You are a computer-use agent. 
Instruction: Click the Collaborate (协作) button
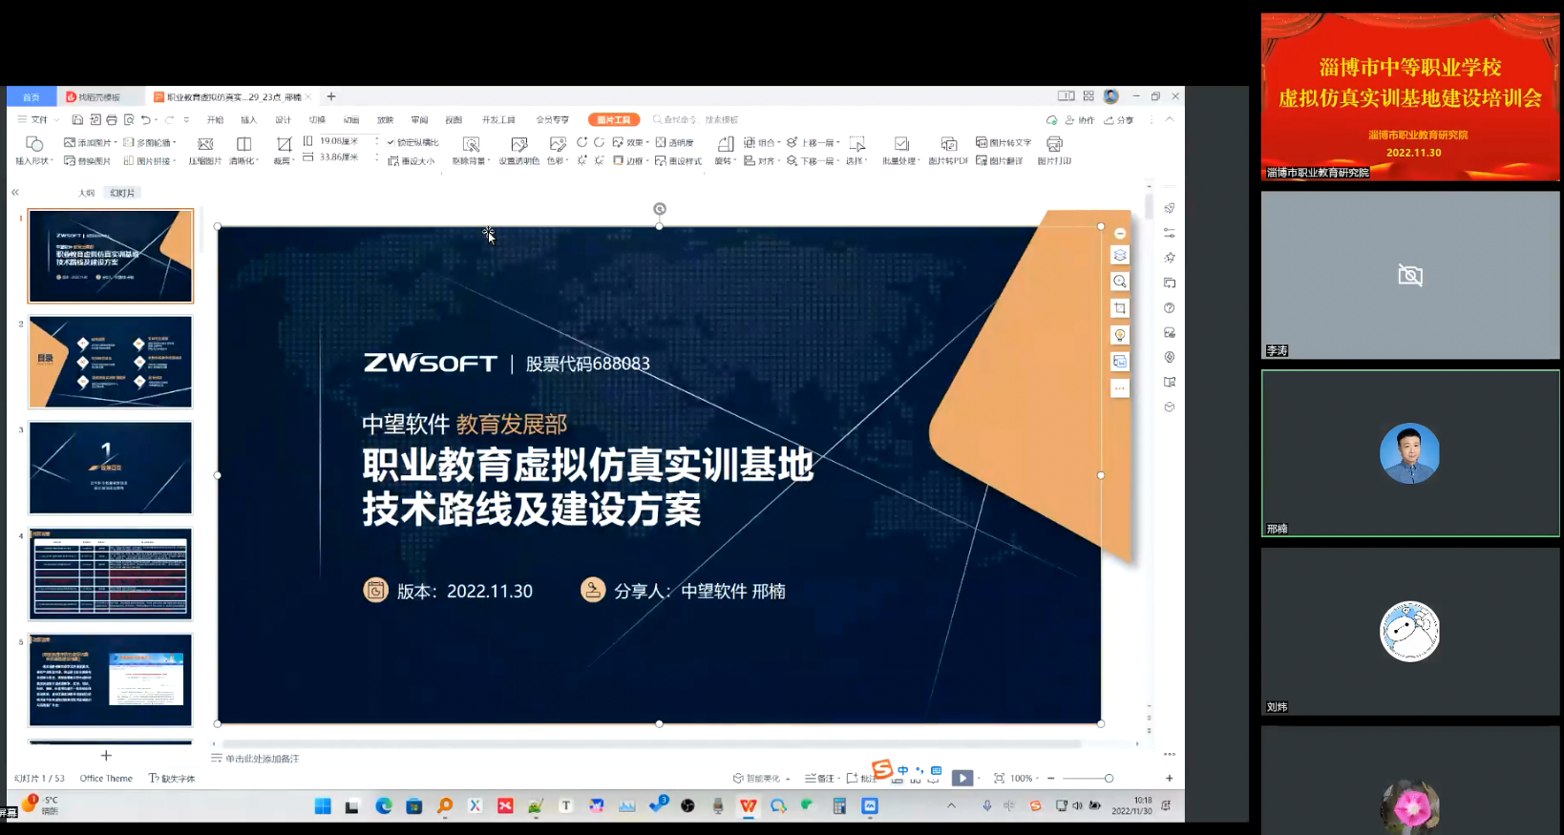click(x=1080, y=120)
